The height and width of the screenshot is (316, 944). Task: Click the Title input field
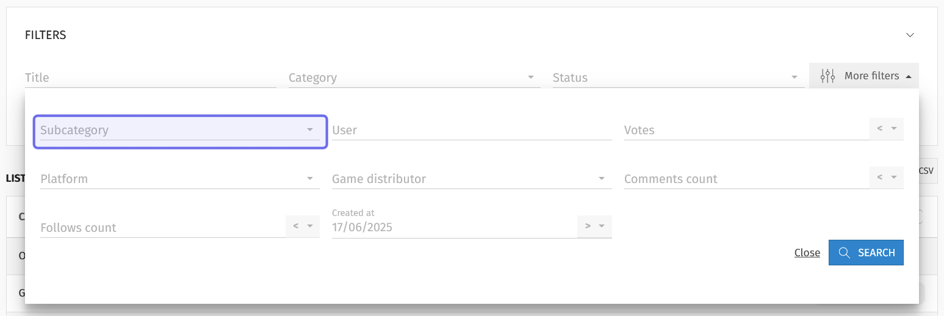coord(151,77)
